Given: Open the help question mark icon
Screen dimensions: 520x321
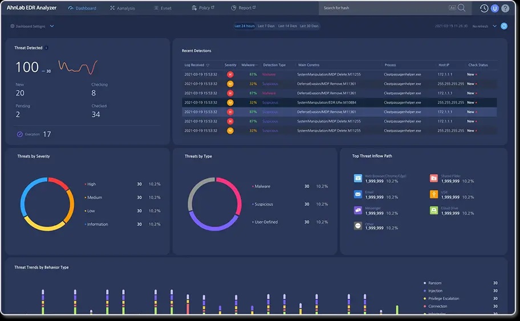Looking at the screenshot, I should [505, 9].
